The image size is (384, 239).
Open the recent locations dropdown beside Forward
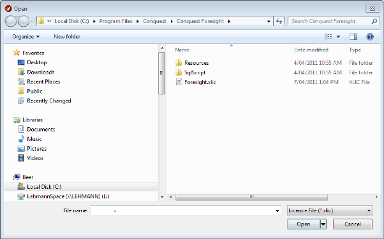point(33,22)
